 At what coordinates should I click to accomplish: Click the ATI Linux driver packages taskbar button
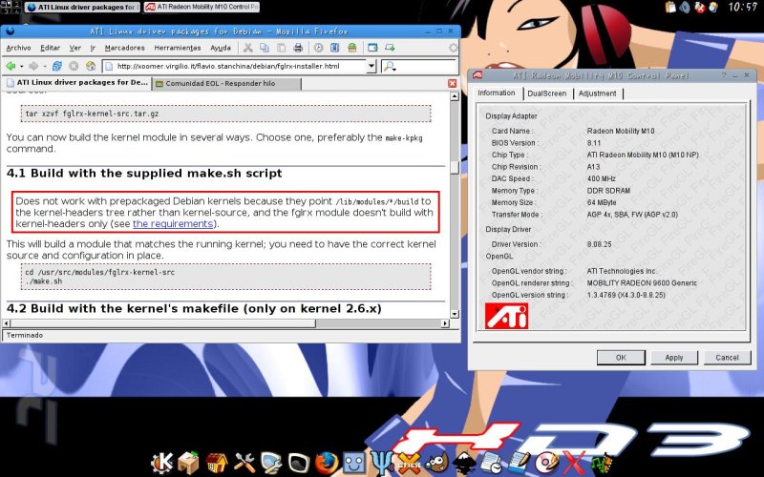coord(82,8)
